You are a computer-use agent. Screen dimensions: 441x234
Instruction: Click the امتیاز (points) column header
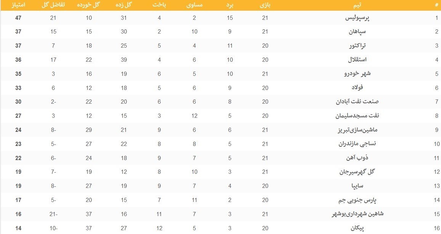click(18, 5)
